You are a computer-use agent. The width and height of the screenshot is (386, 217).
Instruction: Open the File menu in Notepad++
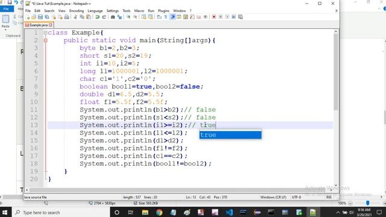28,11
